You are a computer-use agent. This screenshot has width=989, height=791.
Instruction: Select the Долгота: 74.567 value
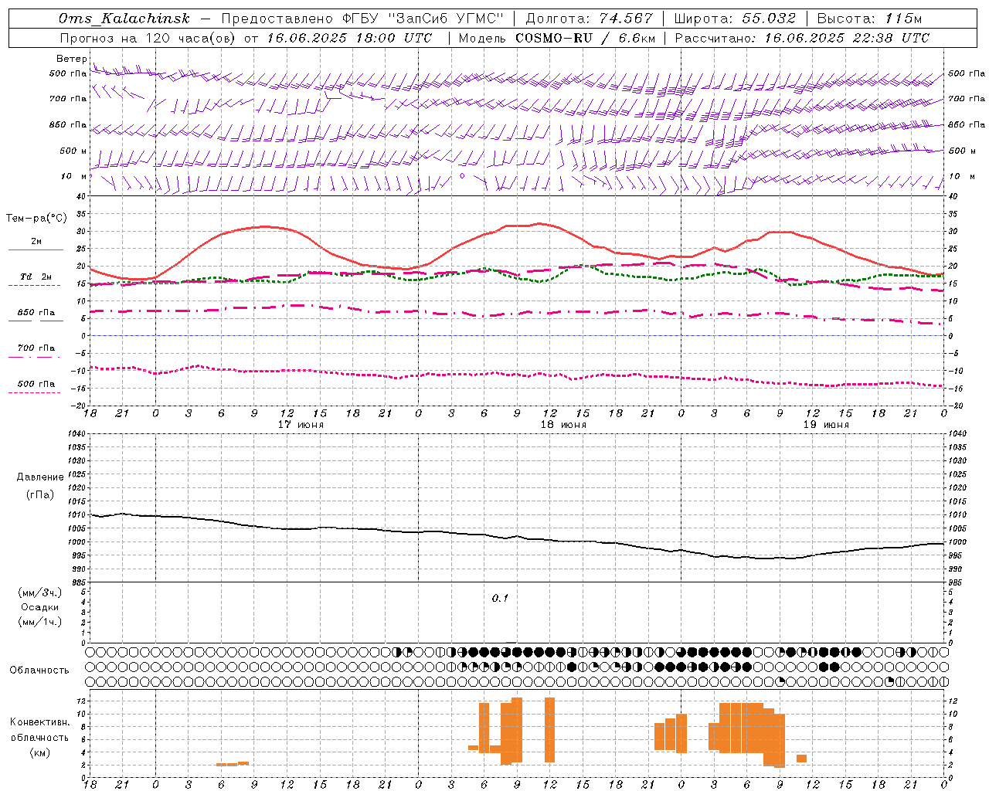pos(590,19)
